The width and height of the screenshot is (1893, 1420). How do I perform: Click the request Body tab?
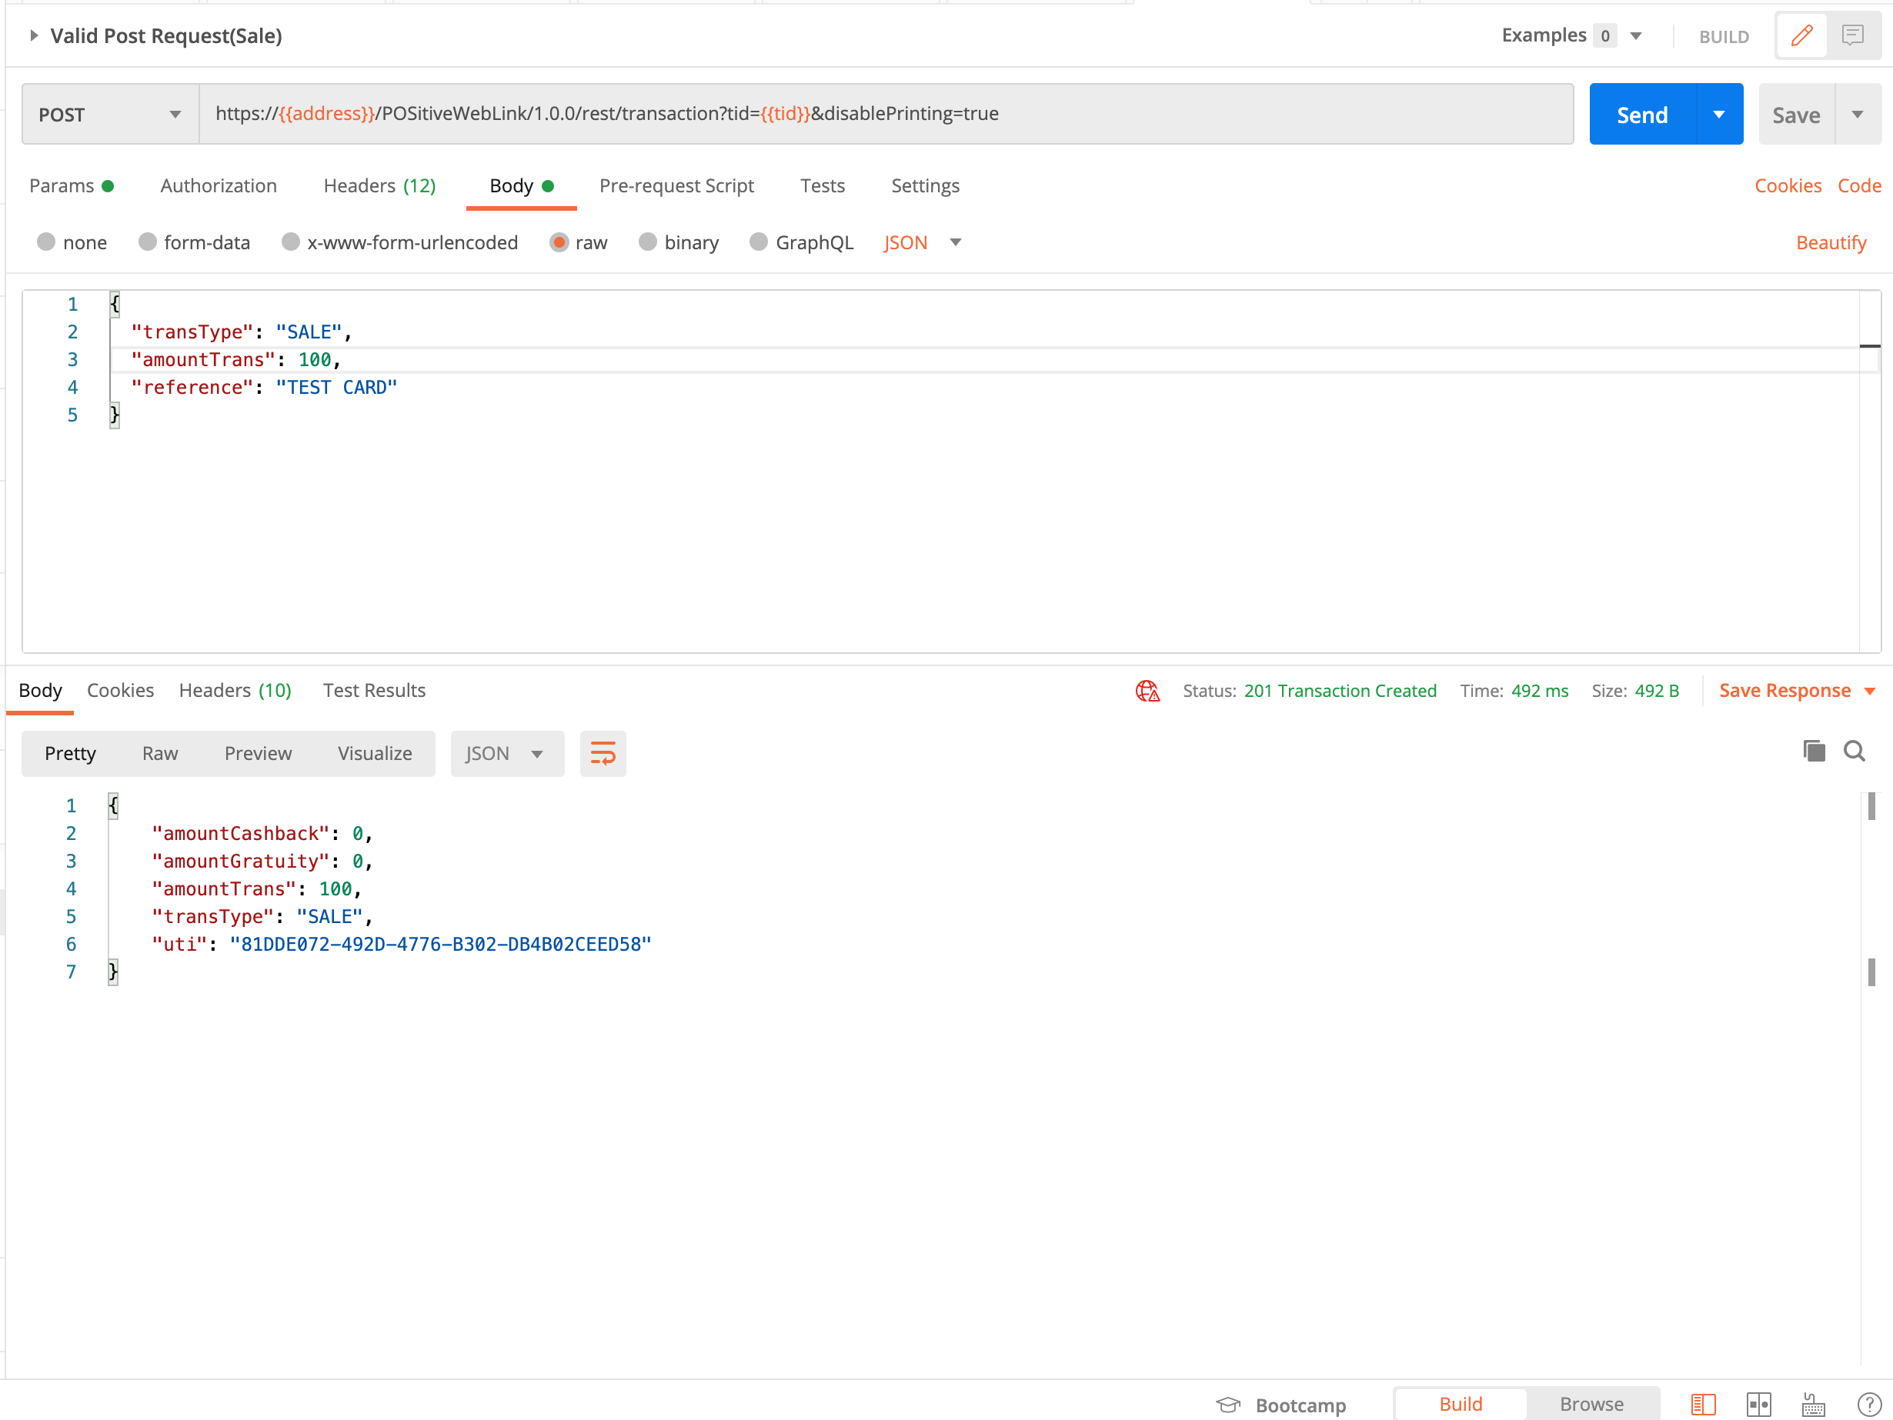tap(521, 185)
